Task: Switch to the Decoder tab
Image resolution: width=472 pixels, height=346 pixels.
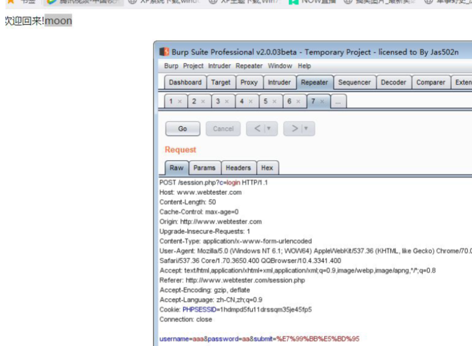Action: point(393,83)
